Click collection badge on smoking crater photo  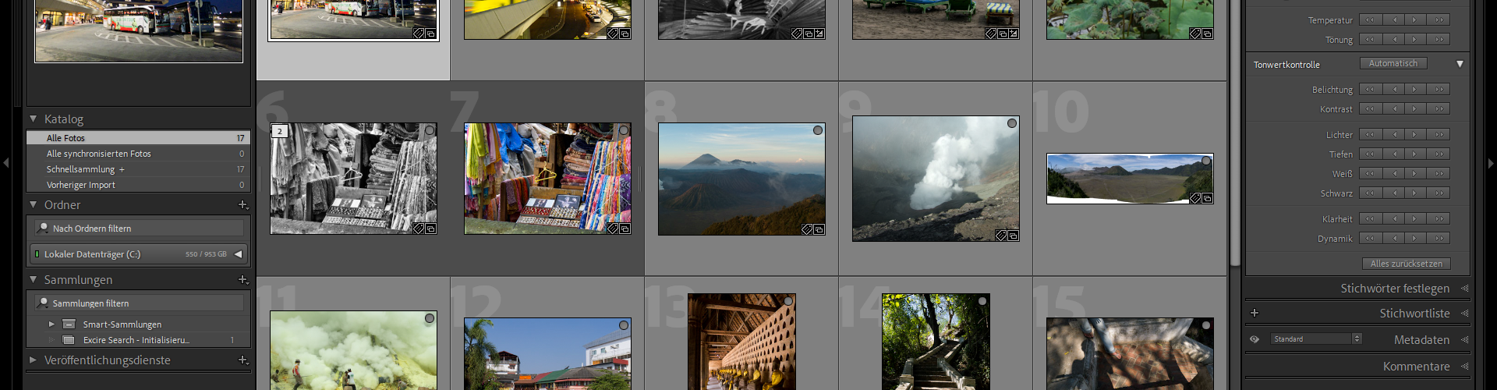click(x=1013, y=236)
